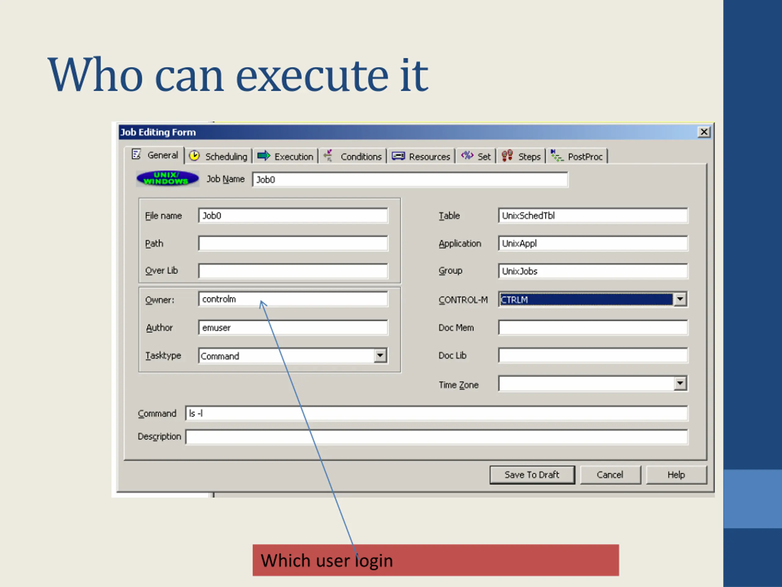782x587 pixels.
Task: Click Save To Draft button
Action: coord(532,474)
